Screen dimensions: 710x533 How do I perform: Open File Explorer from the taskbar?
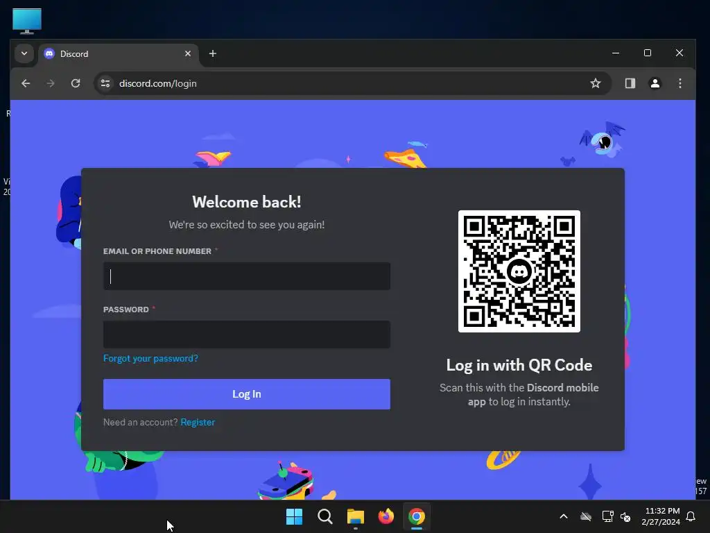click(x=356, y=516)
